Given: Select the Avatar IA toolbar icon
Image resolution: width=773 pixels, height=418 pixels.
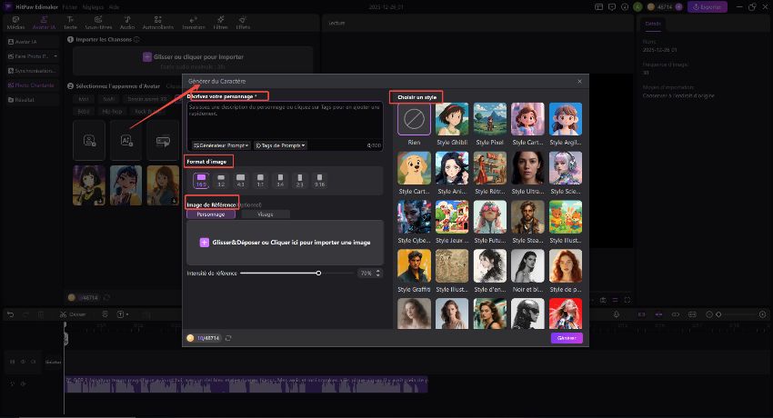Looking at the screenshot, I should pyautogui.click(x=44, y=23).
